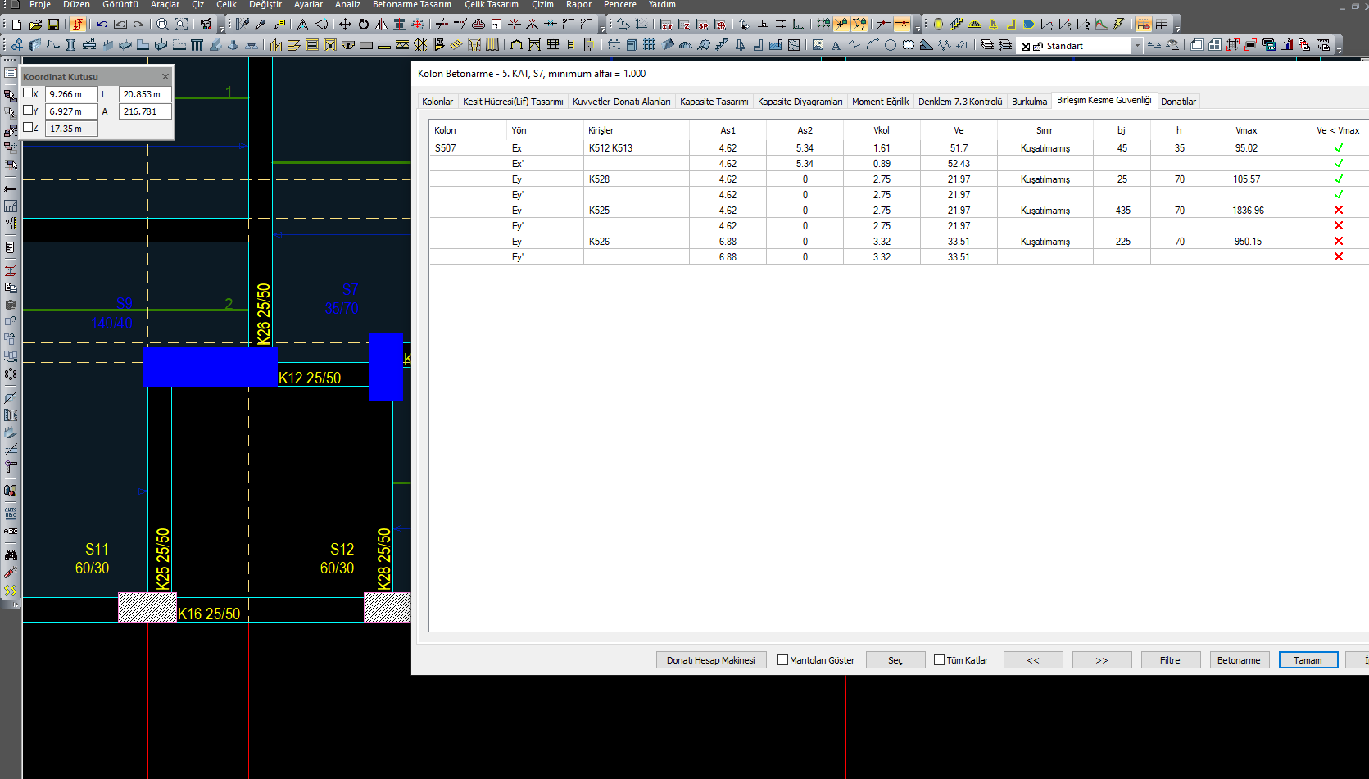Select the Move (four-arrow) tool
1369x779 pixels.
(x=345, y=25)
